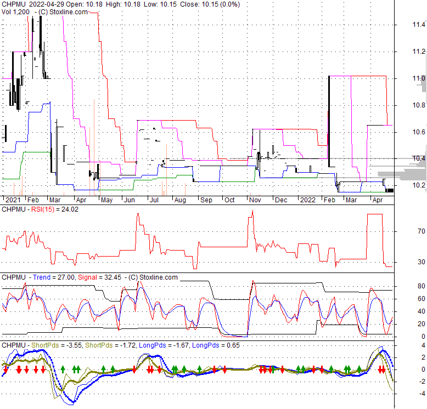
Task: Click the 60 level on Trend axis
Action: pos(421,299)
